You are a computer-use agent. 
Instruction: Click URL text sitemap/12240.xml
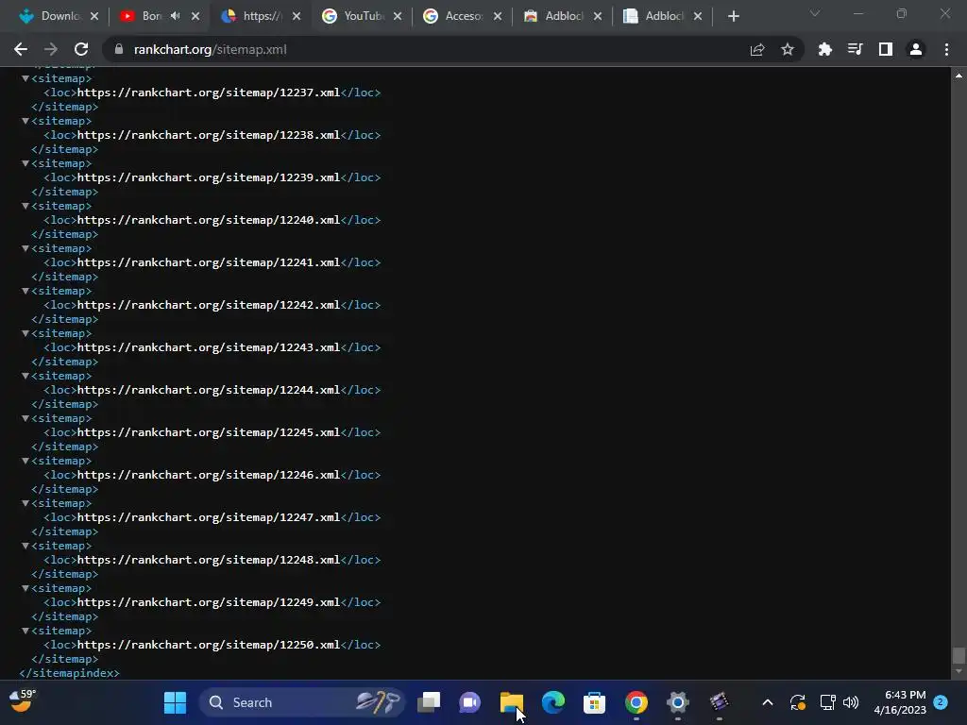coord(209,220)
